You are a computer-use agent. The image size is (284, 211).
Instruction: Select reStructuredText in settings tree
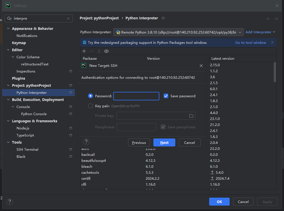(35, 64)
